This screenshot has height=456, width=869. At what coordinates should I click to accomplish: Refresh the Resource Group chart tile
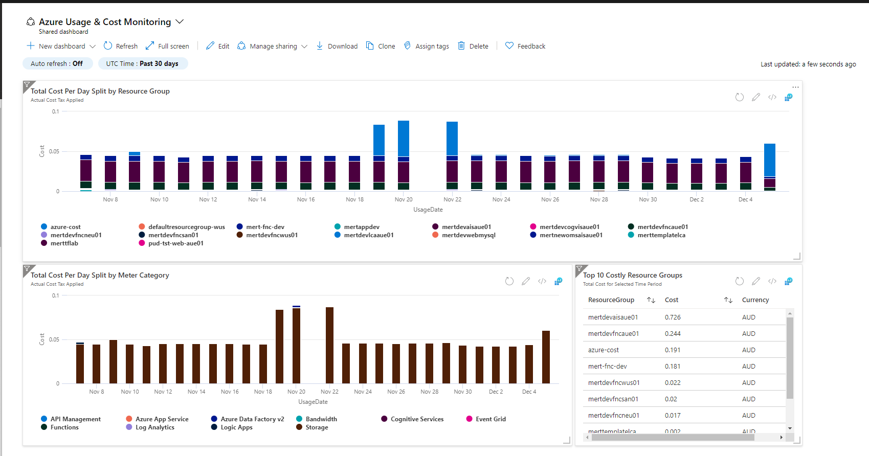click(x=740, y=97)
